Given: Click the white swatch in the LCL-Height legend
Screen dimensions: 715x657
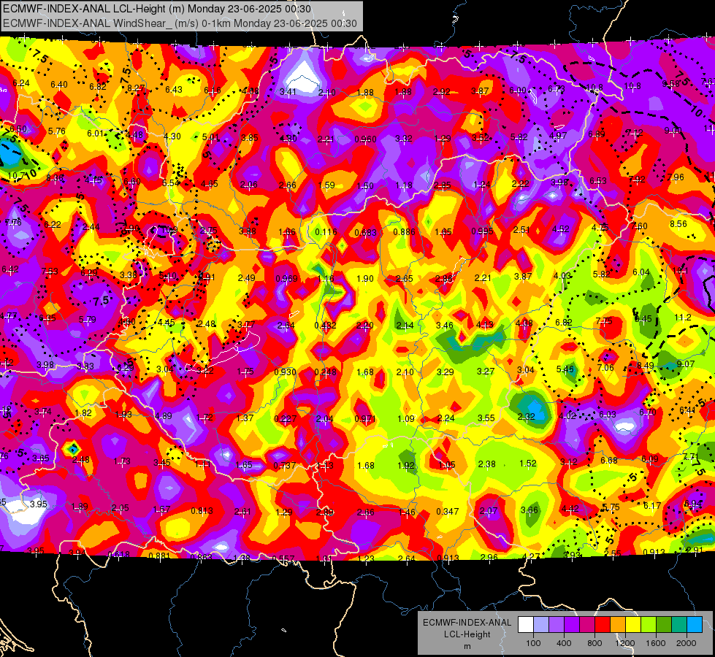Looking at the screenshot, I should tap(526, 625).
